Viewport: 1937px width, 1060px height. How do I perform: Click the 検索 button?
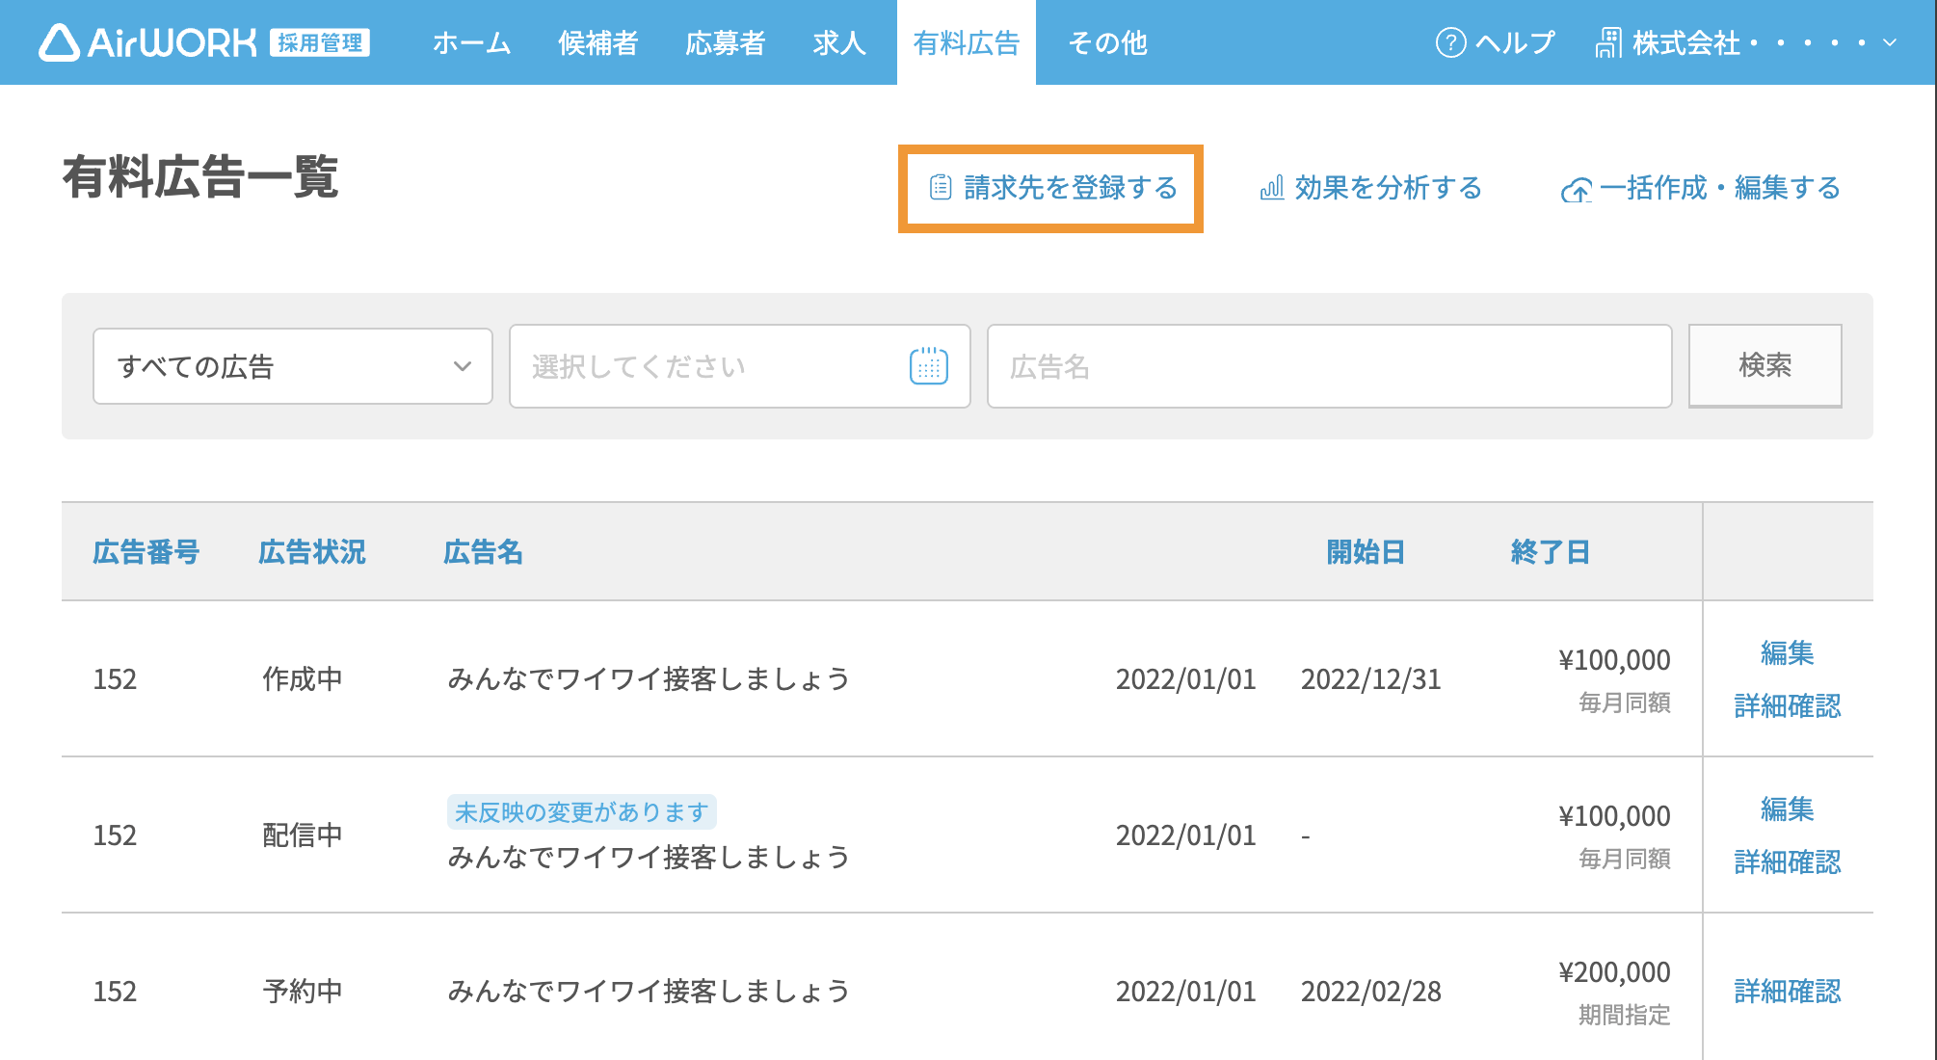pos(1765,365)
